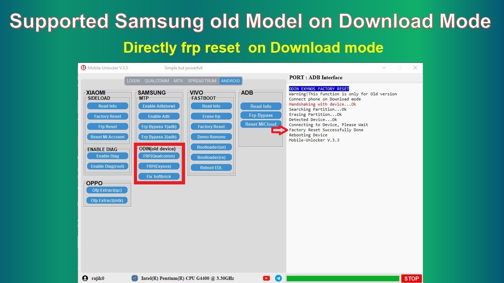Viewport: 504px width, 283px height.
Task: Click the 'Mobile-Unlocker V.3.3' log line
Action: click(314, 140)
